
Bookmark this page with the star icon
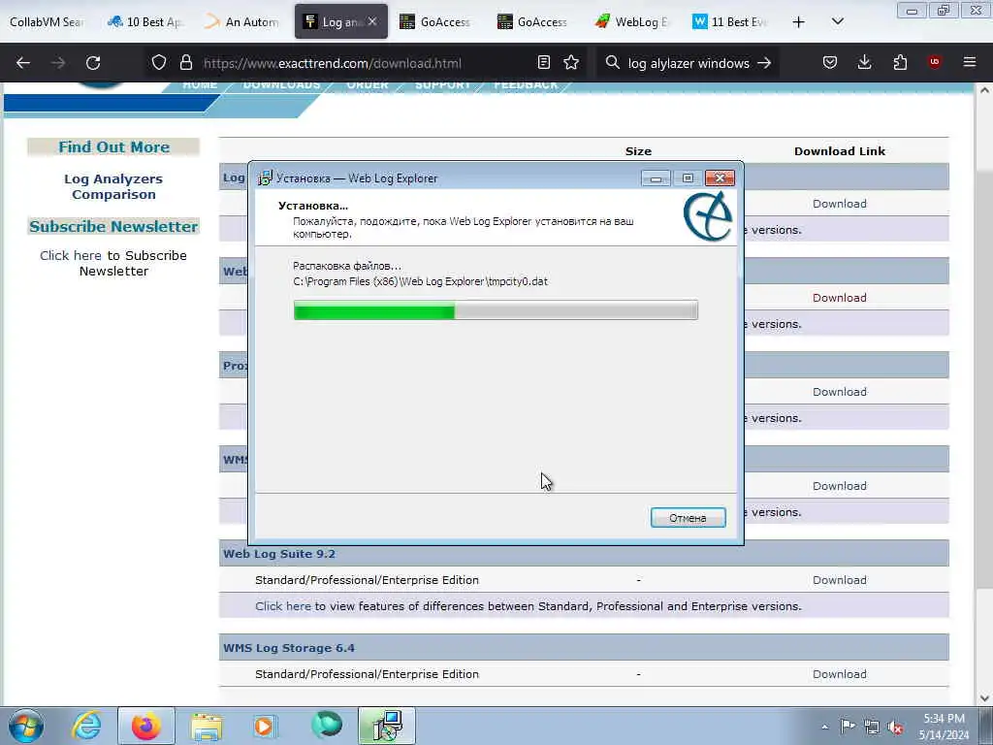pos(571,63)
